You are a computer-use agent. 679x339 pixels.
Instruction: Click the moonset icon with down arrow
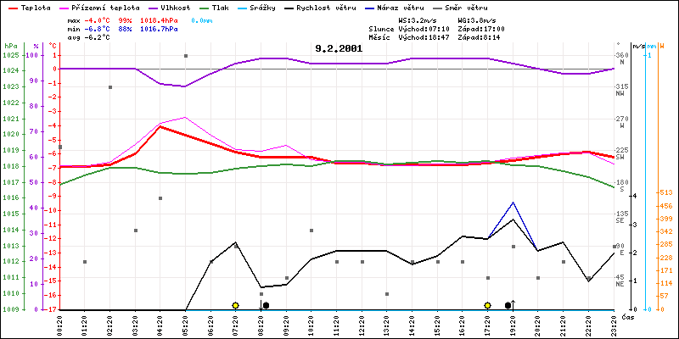pyautogui.click(x=264, y=305)
